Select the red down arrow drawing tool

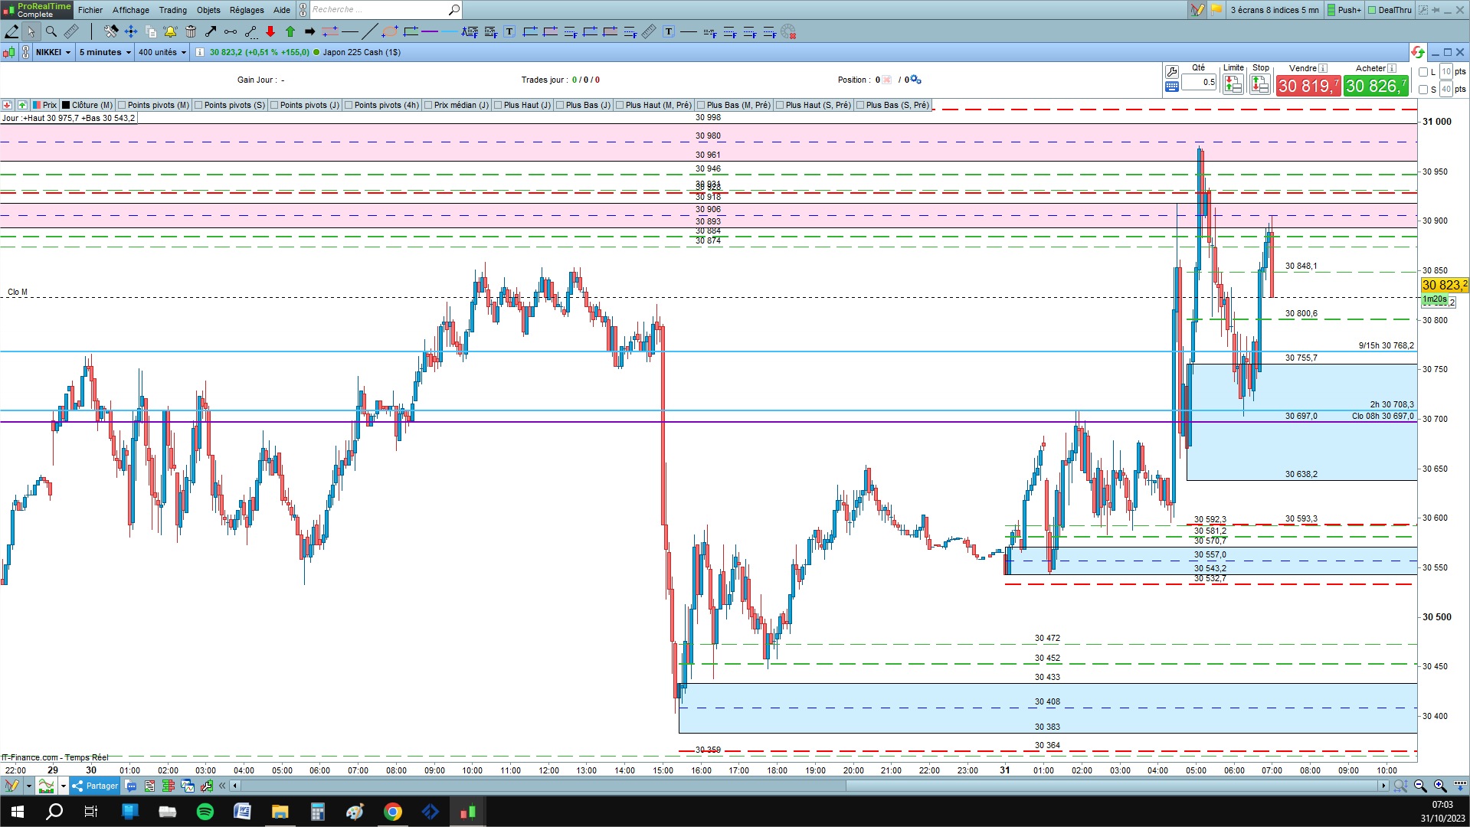pos(270,31)
